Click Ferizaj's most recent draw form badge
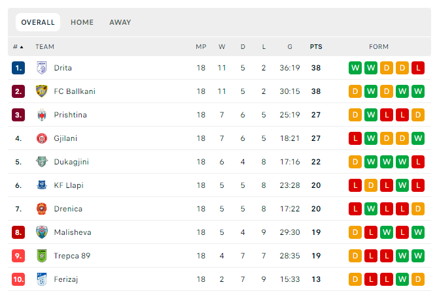The height and width of the screenshot is (293, 437). (418, 279)
